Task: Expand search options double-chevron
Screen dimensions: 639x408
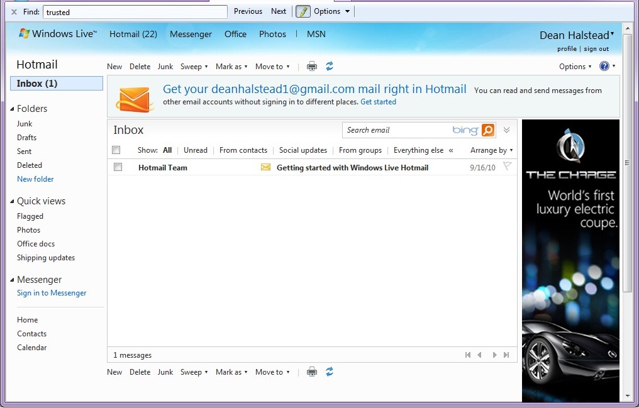Action: 506,130
